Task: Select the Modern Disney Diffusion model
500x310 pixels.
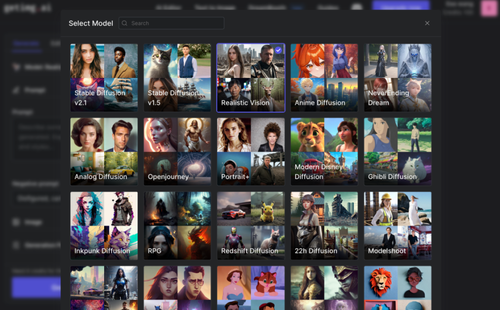Action: [x=324, y=152]
